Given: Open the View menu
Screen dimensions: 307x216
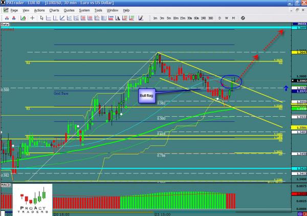Looking at the screenshot, I should pos(26,10).
